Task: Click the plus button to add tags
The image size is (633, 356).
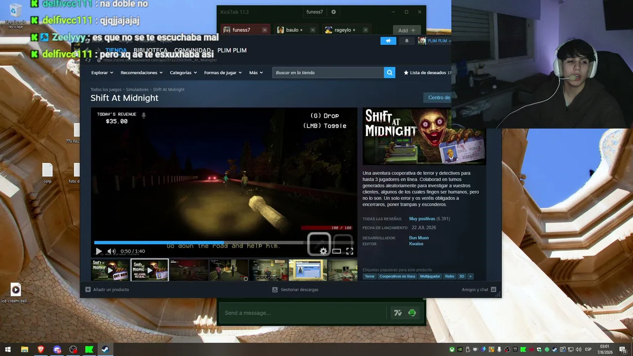Action: [x=470, y=276]
